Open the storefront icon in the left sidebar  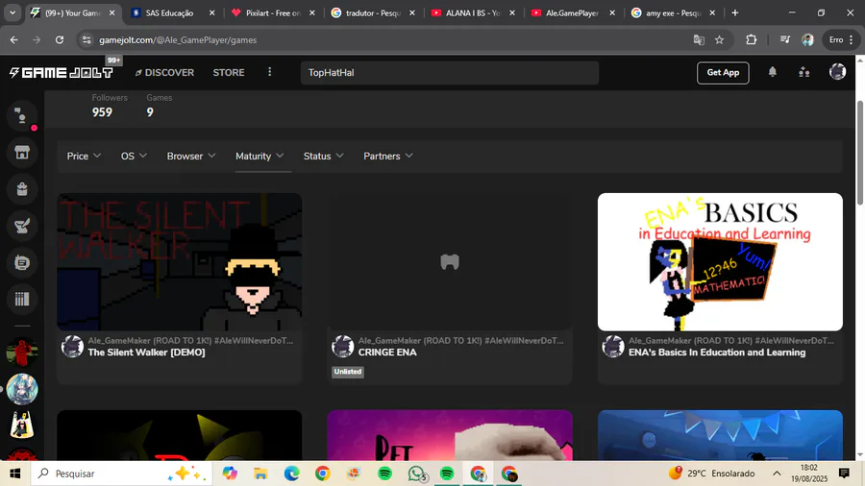click(22, 153)
